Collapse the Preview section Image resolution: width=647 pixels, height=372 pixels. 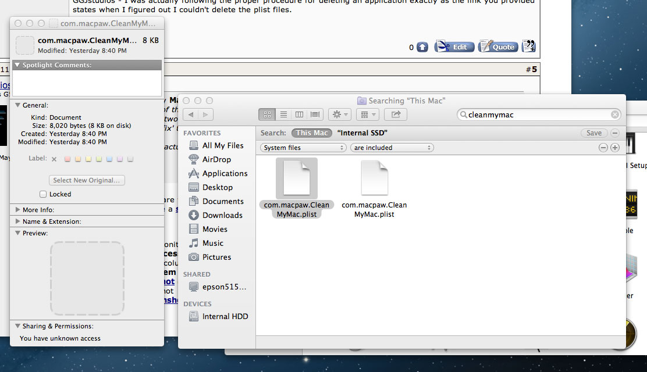[17, 233]
